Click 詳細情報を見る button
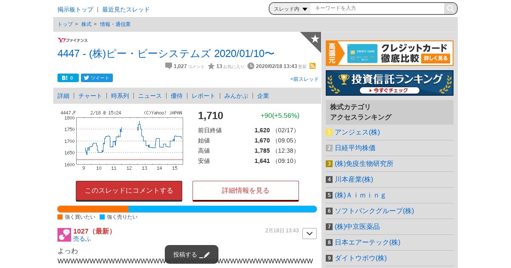 (x=246, y=191)
